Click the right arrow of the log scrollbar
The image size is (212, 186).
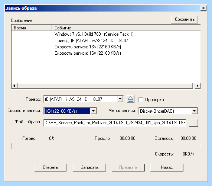pos(198,86)
